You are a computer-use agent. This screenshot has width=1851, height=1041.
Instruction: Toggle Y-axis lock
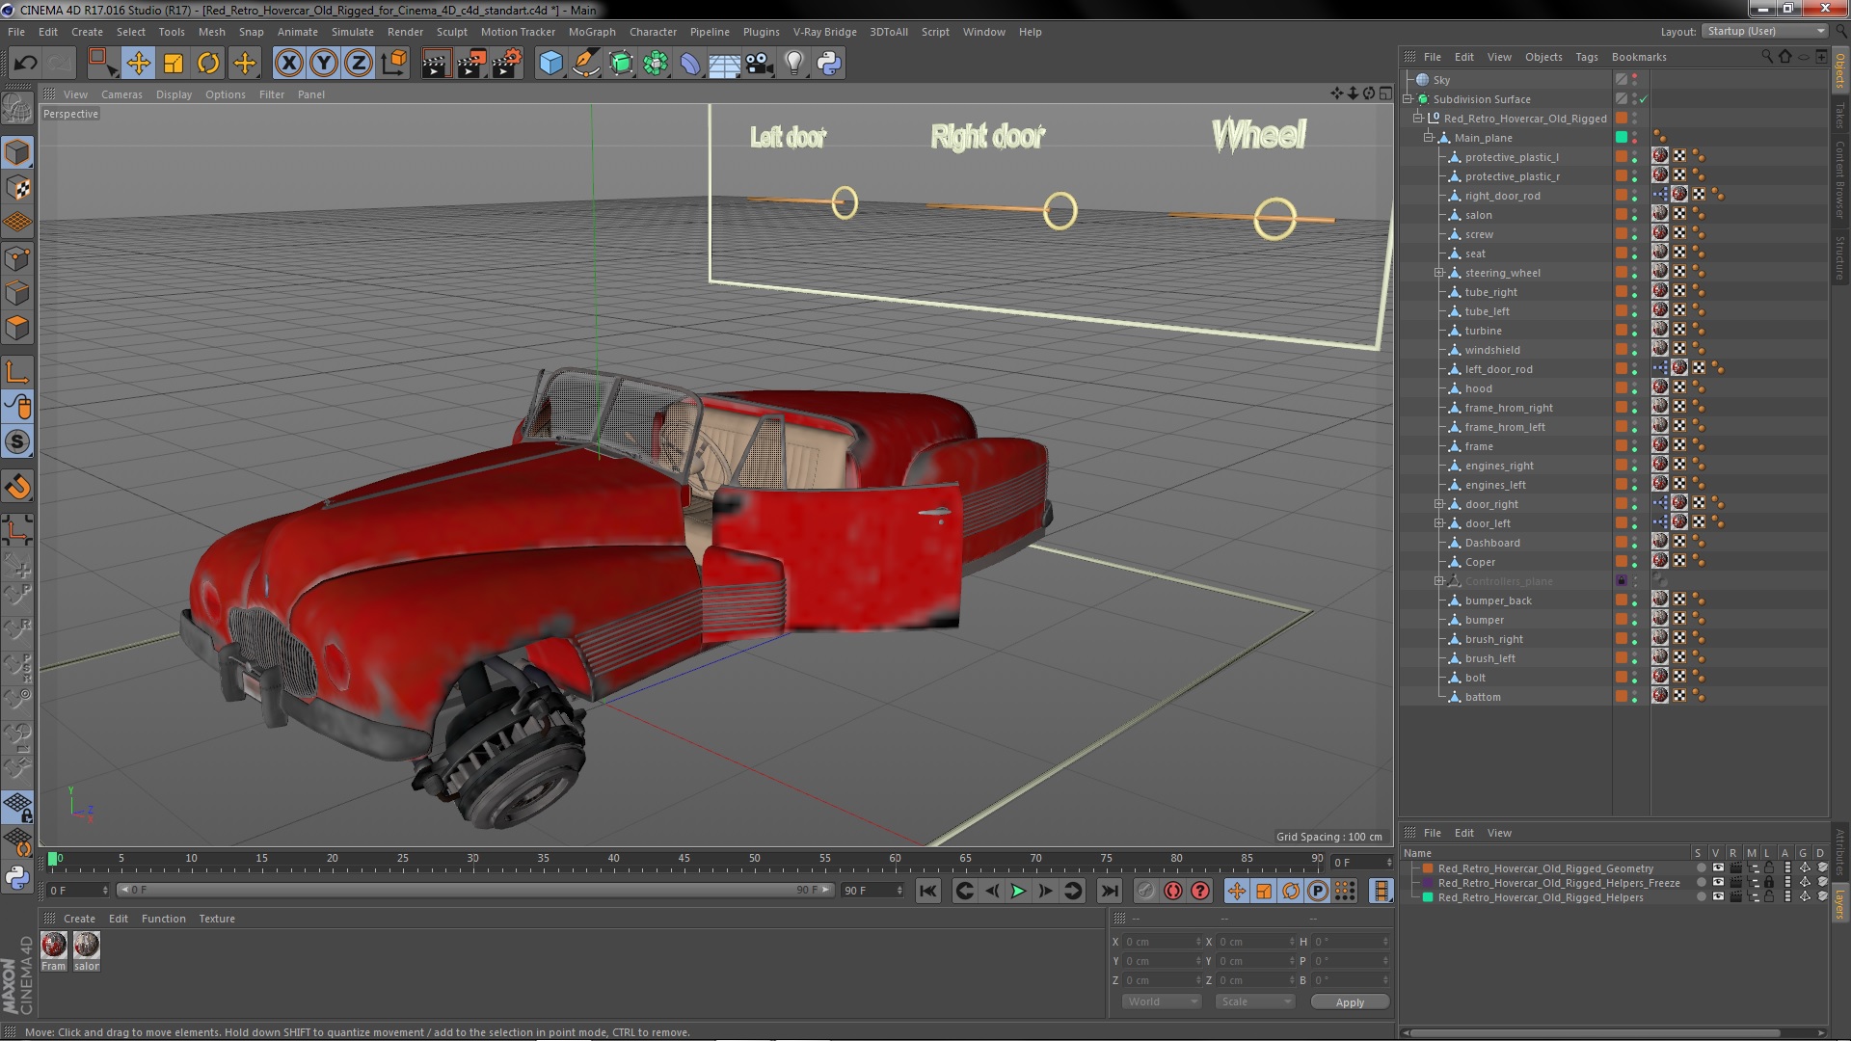(324, 64)
